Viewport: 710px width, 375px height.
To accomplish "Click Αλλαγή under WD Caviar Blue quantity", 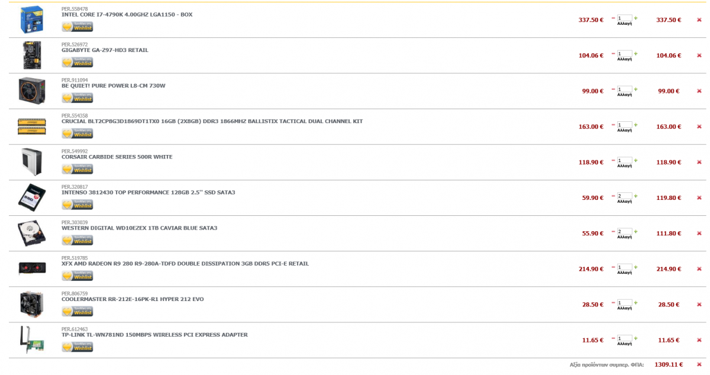I will [x=624, y=237].
